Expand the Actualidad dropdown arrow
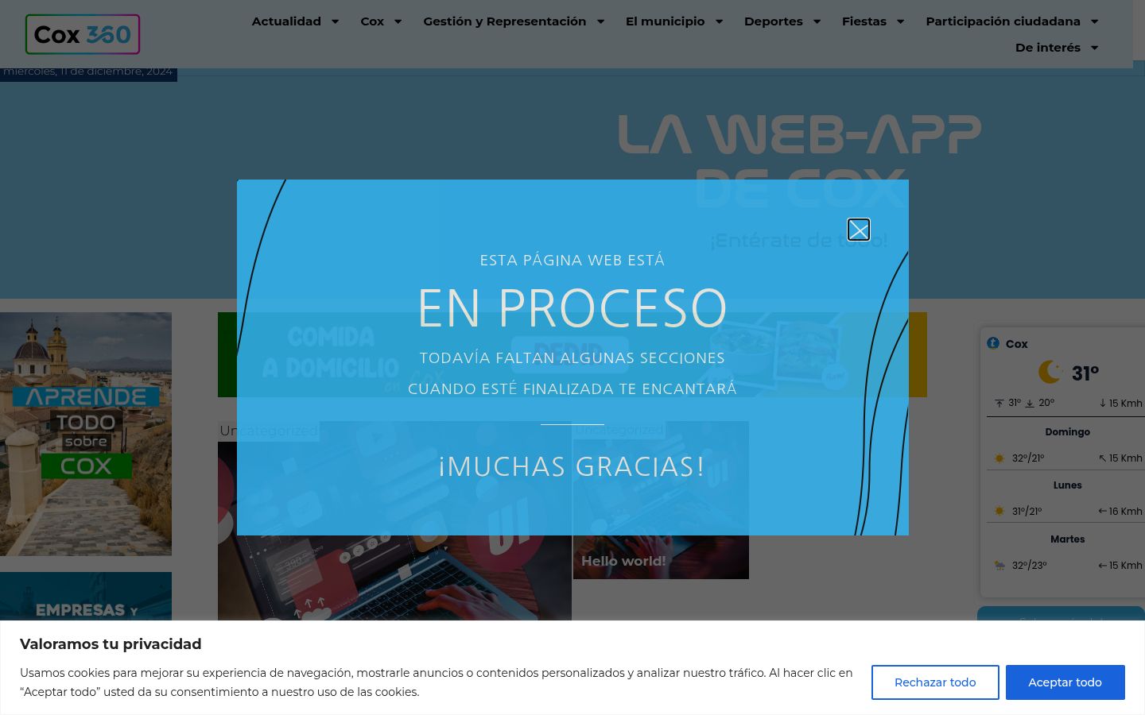 pyautogui.click(x=335, y=21)
